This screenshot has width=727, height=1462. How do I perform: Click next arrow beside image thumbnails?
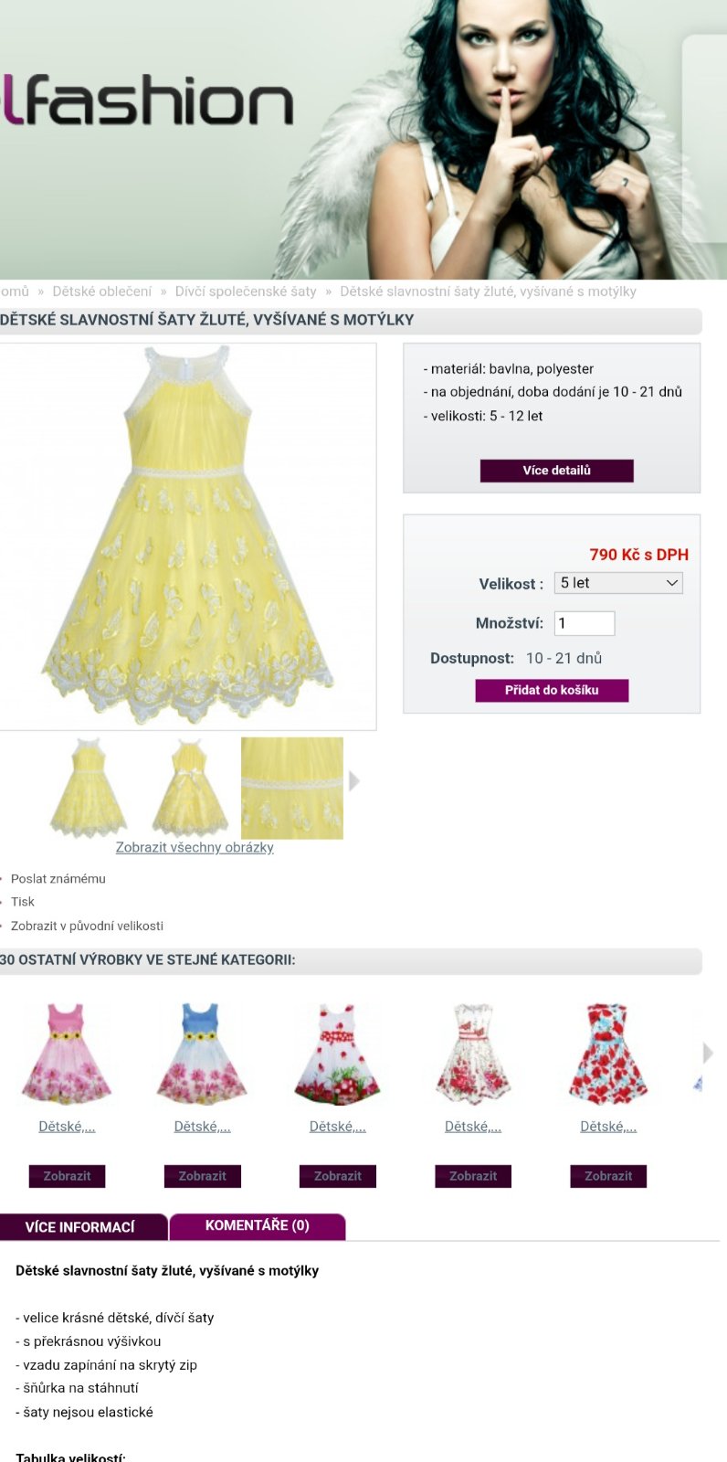[x=354, y=781]
